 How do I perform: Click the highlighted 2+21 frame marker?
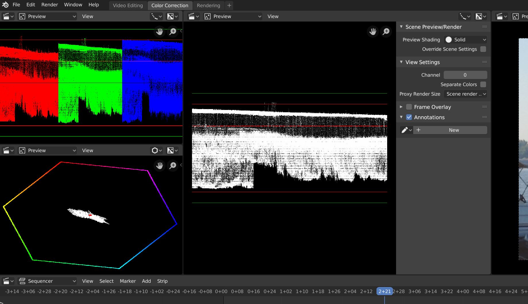(384, 291)
